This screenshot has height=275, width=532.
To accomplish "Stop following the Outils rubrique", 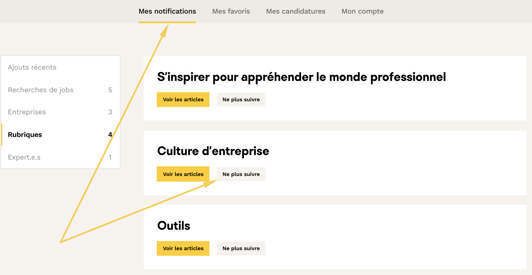I will point(241,248).
